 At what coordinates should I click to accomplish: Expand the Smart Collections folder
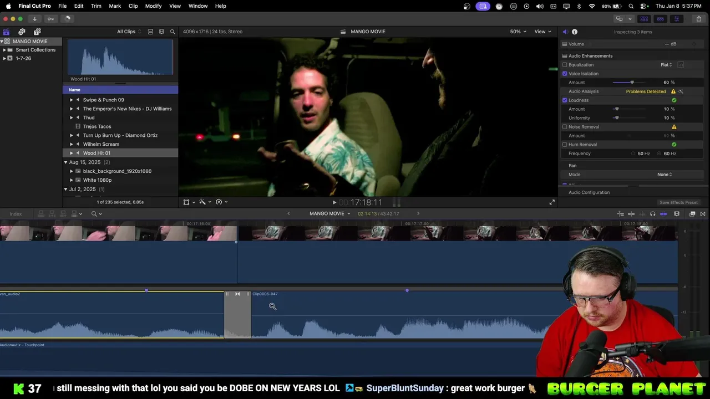pyautogui.click(x=4, y=50)
